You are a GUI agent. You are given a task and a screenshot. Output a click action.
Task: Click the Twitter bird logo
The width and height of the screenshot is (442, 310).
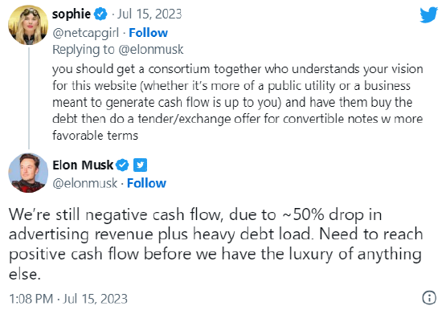tap(429, 15)
